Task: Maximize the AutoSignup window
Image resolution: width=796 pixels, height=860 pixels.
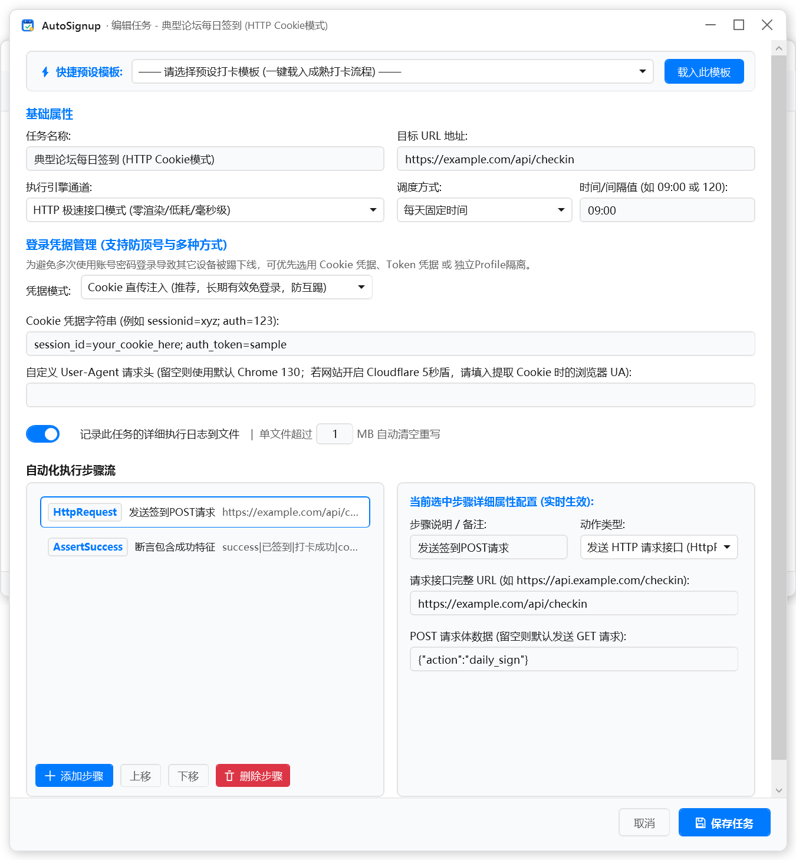Action: (739, 25)
